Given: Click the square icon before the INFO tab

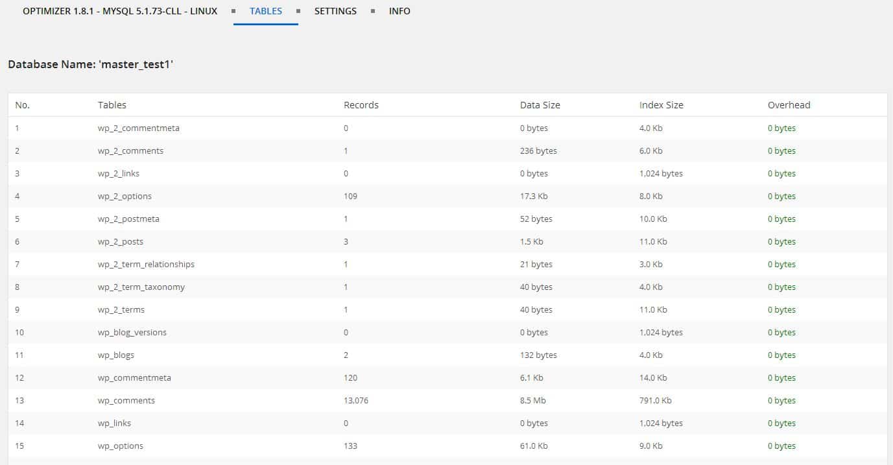Looking at the screenshot, I should pos(372,10).
